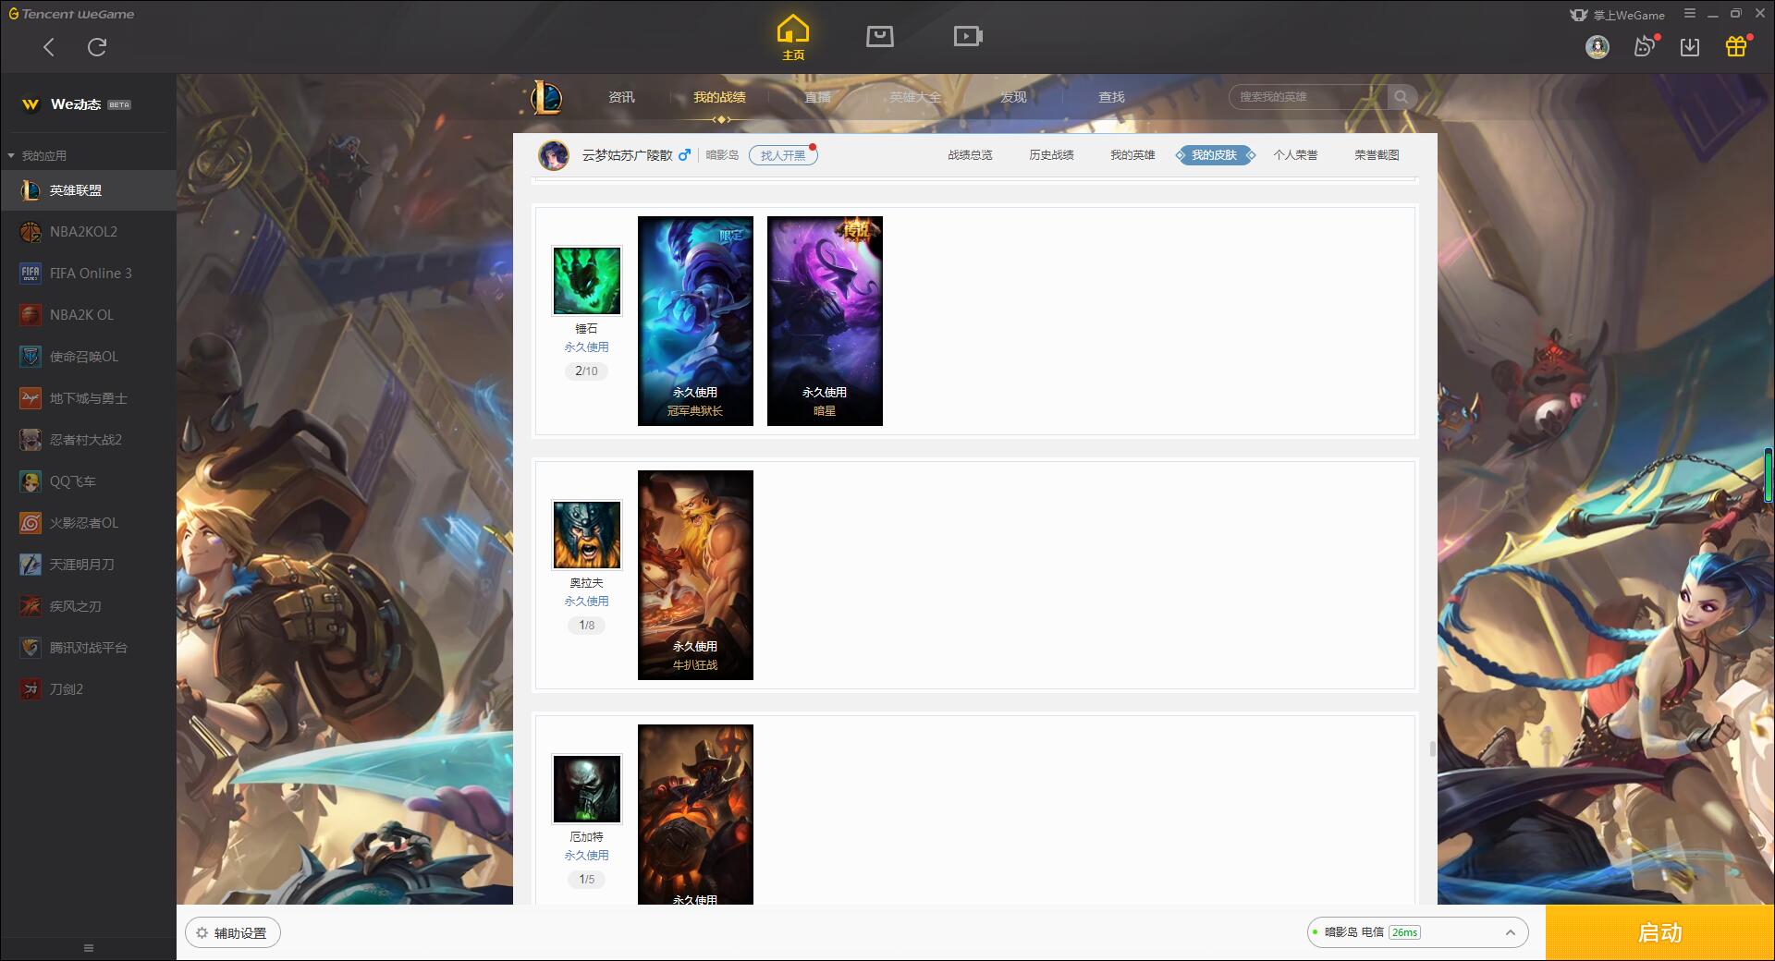Click the League of Legends logo
Viewport: 1775px width, 961px height.
click(x=546, y=97)
